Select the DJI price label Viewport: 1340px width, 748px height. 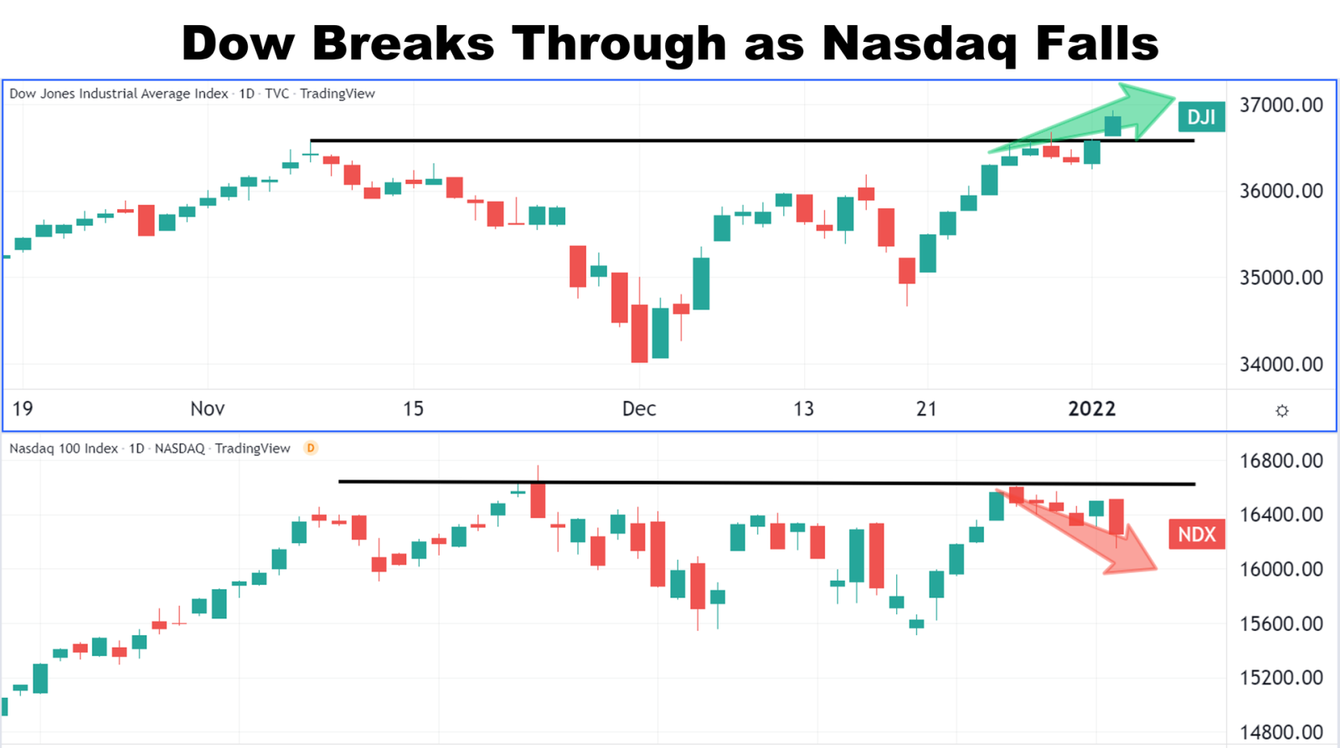(x=1202, y=117)
